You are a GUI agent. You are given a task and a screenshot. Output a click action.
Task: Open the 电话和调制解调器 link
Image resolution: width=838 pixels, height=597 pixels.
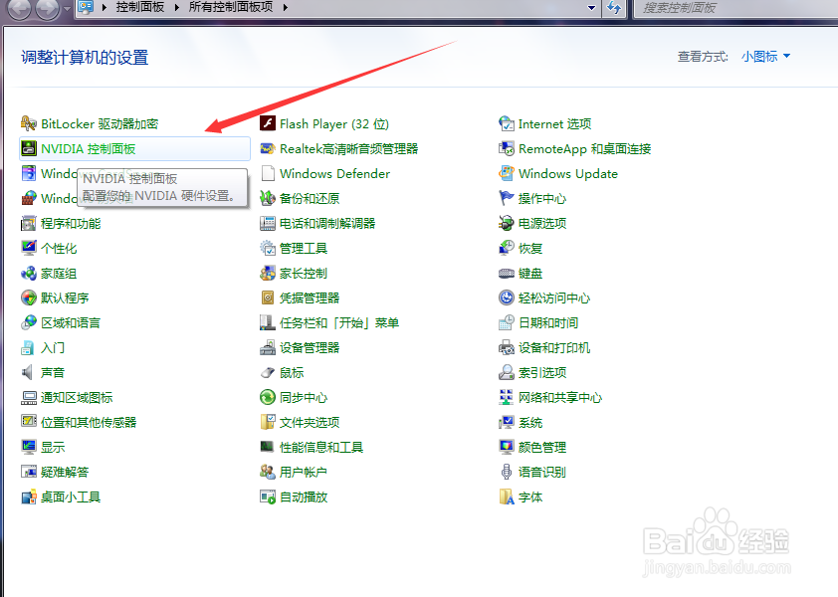[327, 224]
